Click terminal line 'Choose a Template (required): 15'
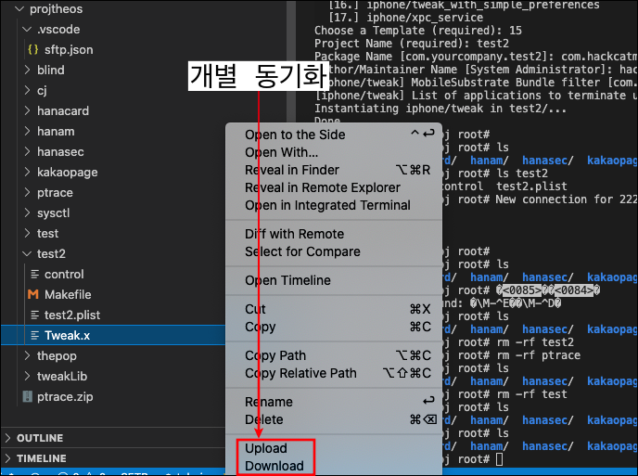This screenshot has height=476, width=638. 418,31
